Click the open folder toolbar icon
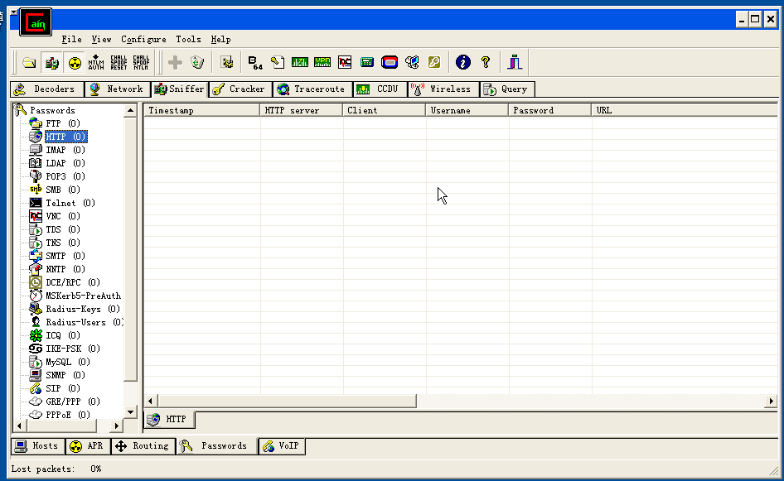The width and height of the screenshot is (784, 481). coord(29,62)
